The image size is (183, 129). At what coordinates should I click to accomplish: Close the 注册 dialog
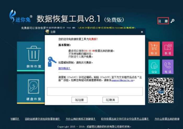[142, 32]
